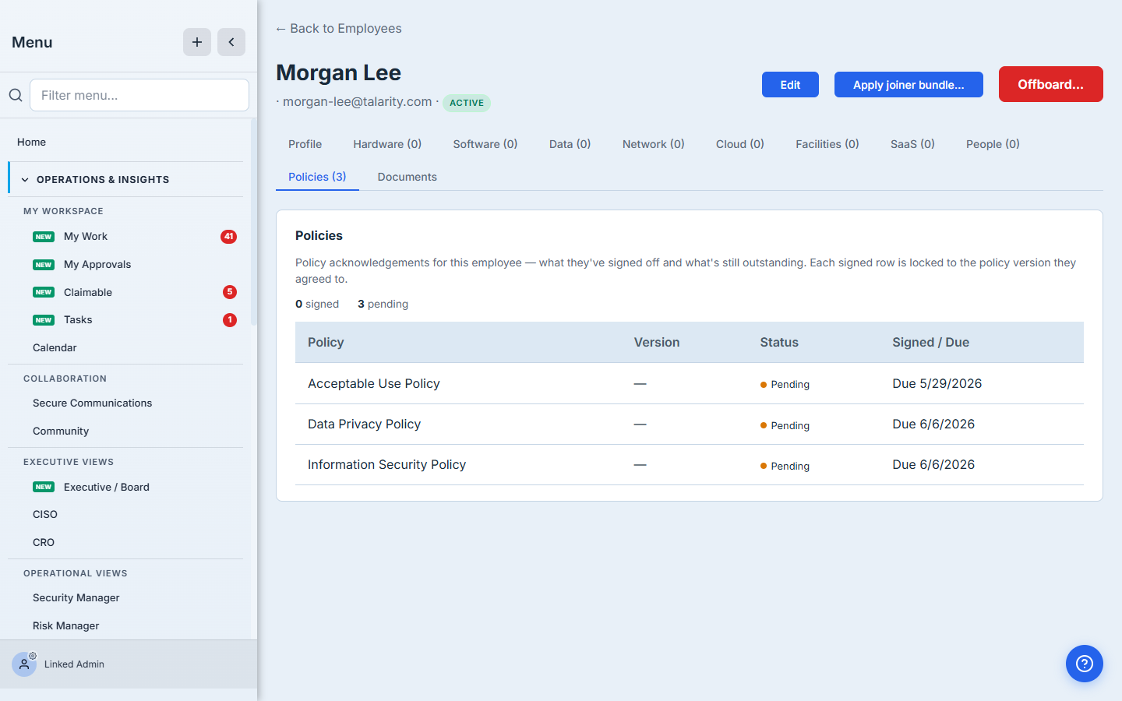The height and width of the screenshot is (701, 1122).
Task: Switch to the People (0) tab
Action: pos(993,144)
